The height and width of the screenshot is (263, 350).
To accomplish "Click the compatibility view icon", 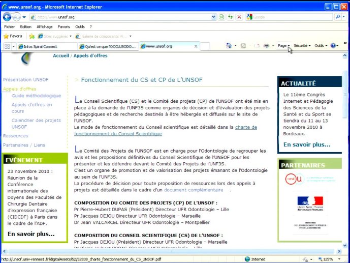I will coord(221,17).
